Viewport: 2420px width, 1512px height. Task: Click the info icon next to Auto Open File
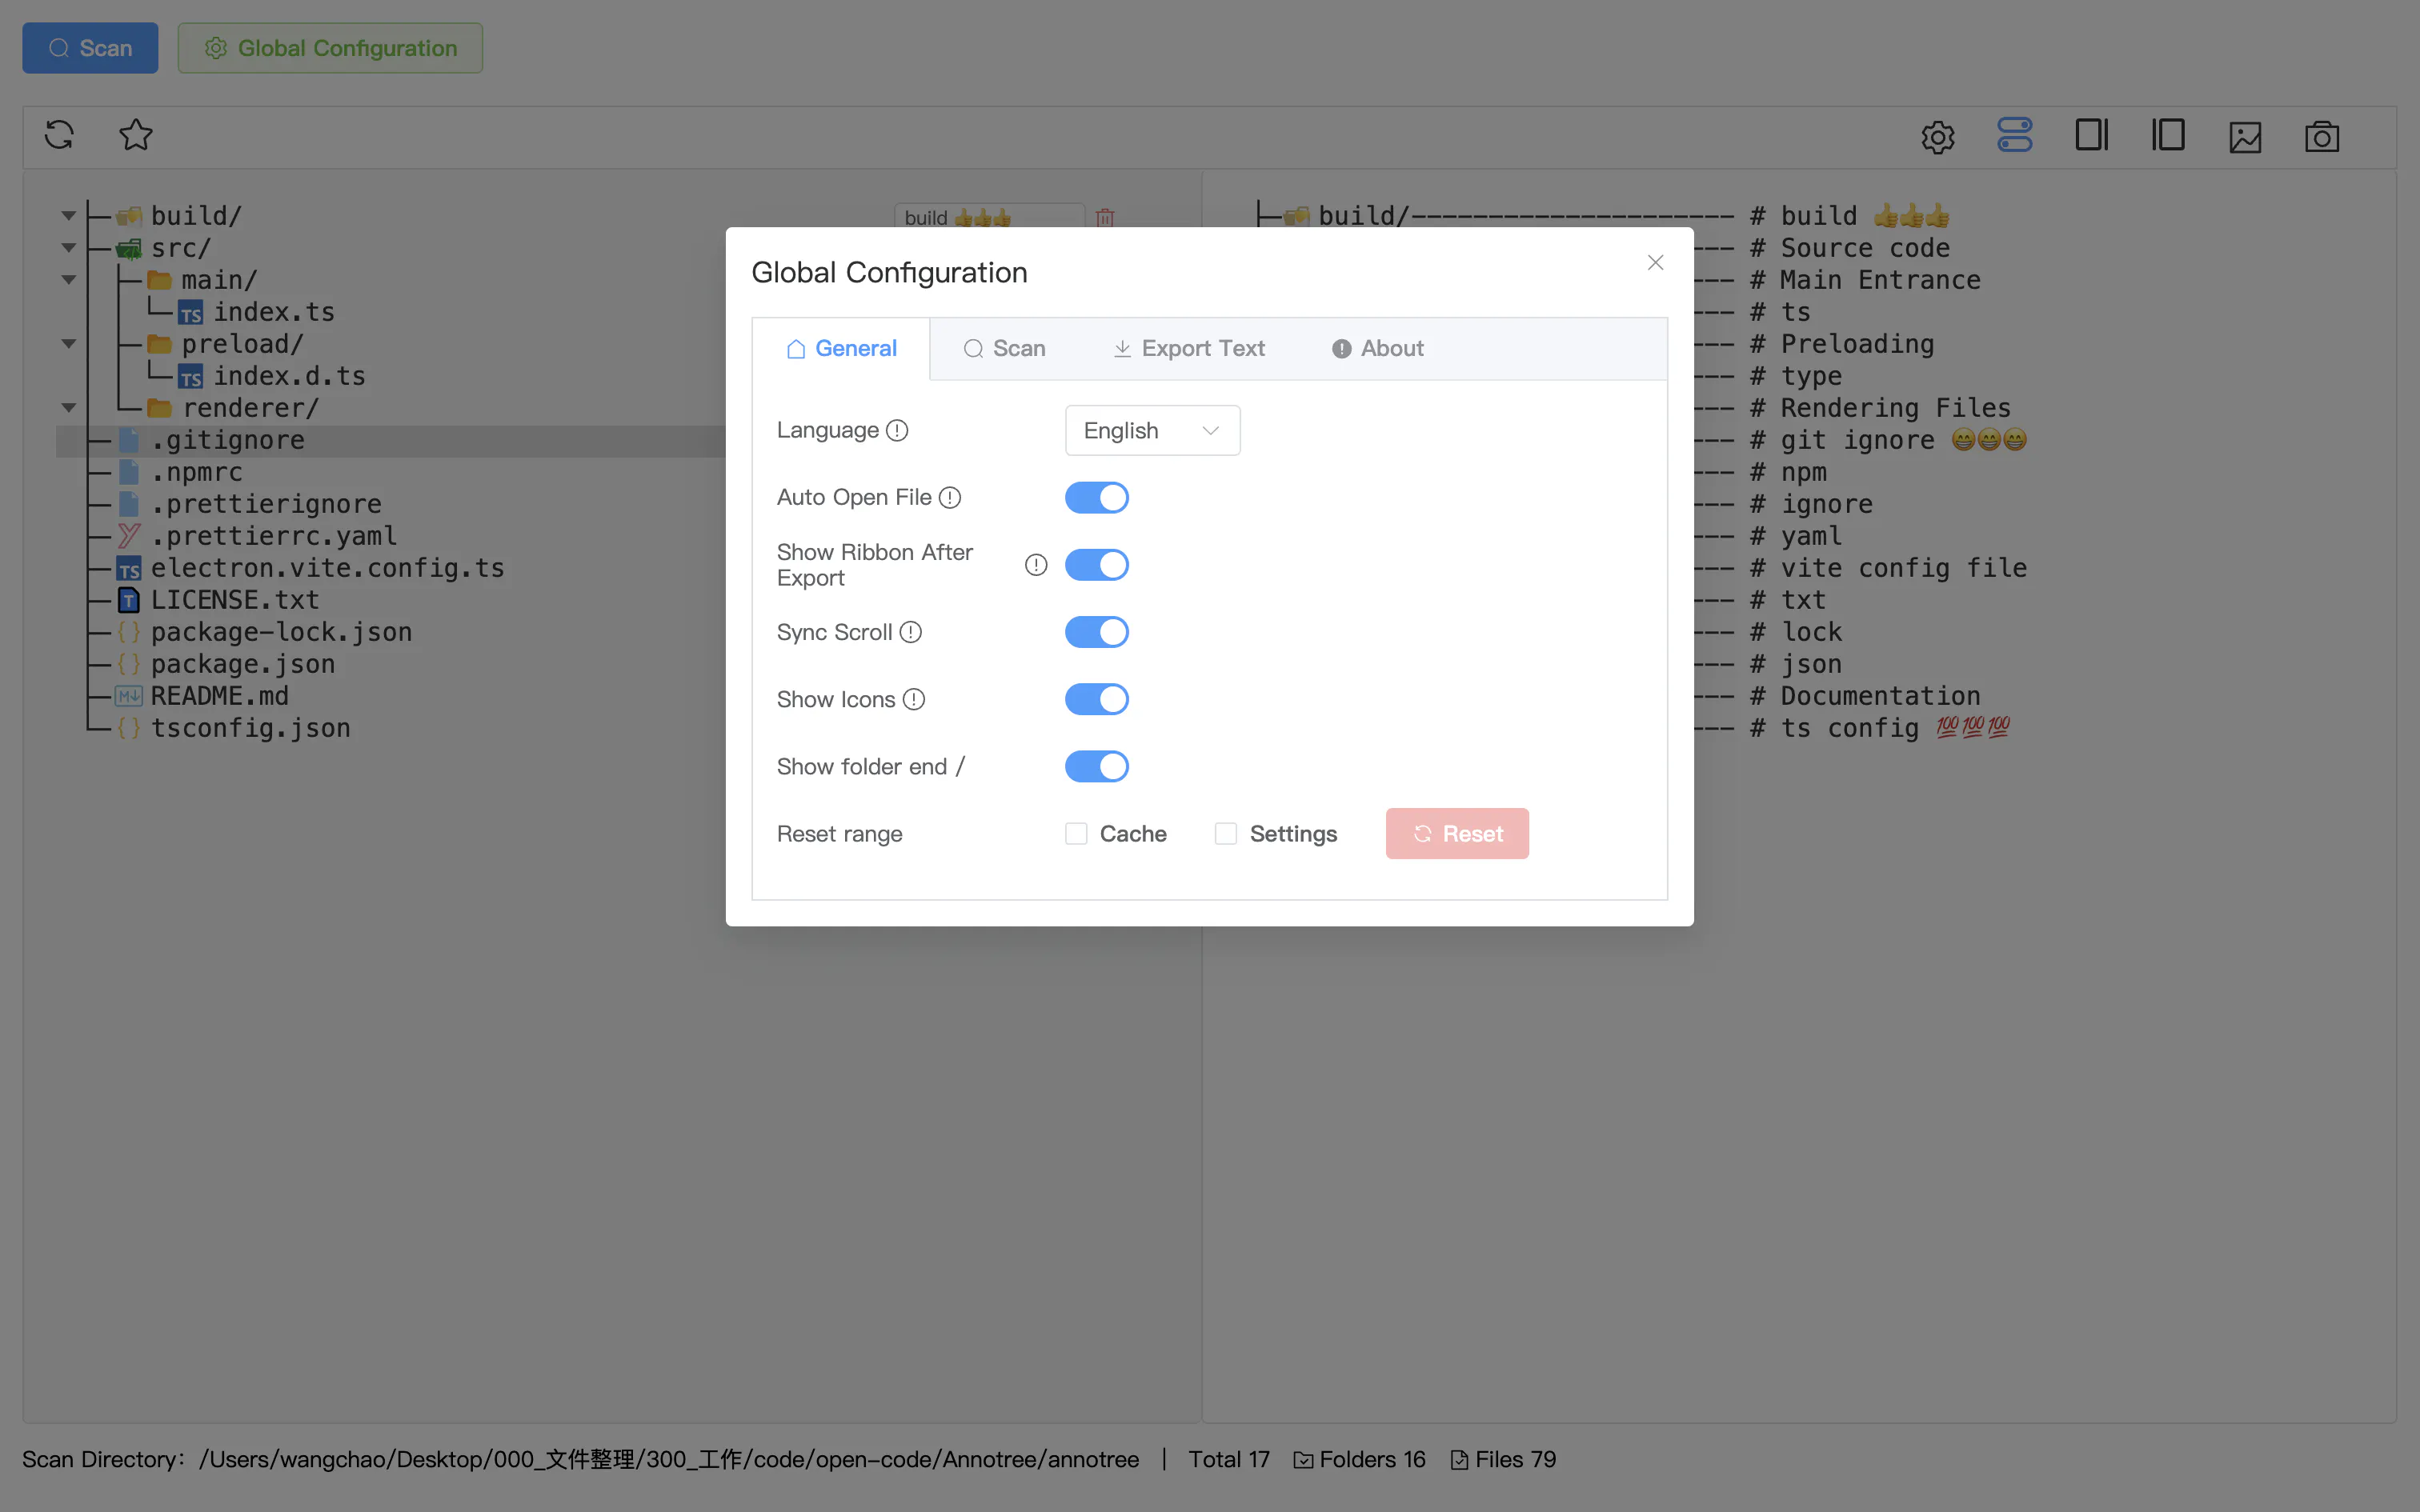pos(950,497)
